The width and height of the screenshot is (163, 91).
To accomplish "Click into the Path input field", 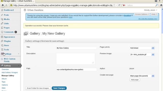I will (76, 70).
